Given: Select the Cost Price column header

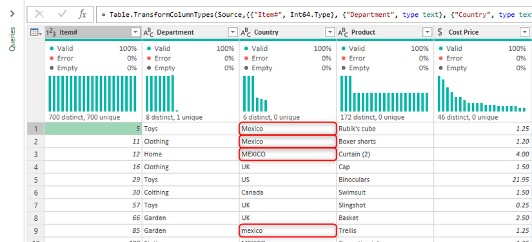Looking at the screenshot, I should pyautogui.click(x=483, y=32).
